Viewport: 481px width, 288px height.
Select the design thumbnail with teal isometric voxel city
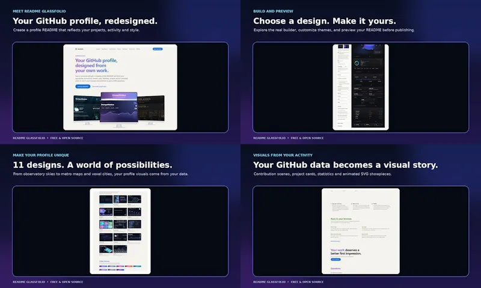[x=106, y=249]
